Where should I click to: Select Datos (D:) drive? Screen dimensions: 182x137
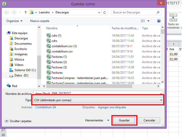(x=21, y=75)
